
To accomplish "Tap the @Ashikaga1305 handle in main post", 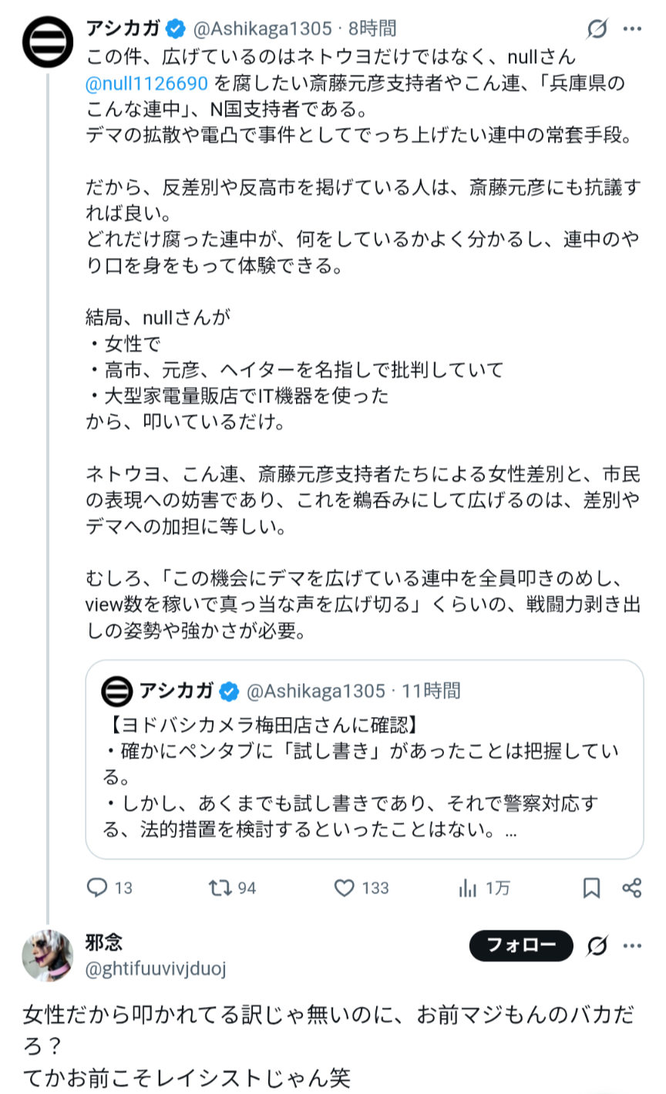I will [262, 29].
